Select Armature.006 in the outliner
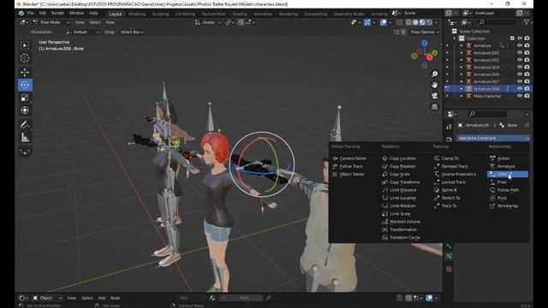 click(x=486, y=74)
